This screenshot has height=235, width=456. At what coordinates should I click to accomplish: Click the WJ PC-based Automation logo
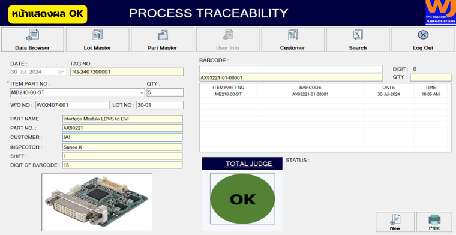[x=440, y=13]
